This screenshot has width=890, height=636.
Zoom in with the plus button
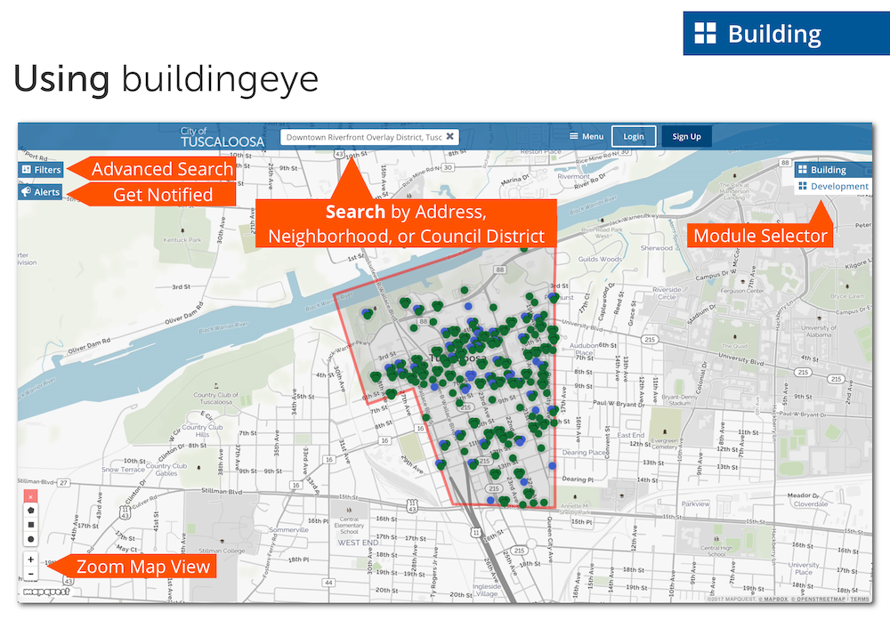click(30, 560)
